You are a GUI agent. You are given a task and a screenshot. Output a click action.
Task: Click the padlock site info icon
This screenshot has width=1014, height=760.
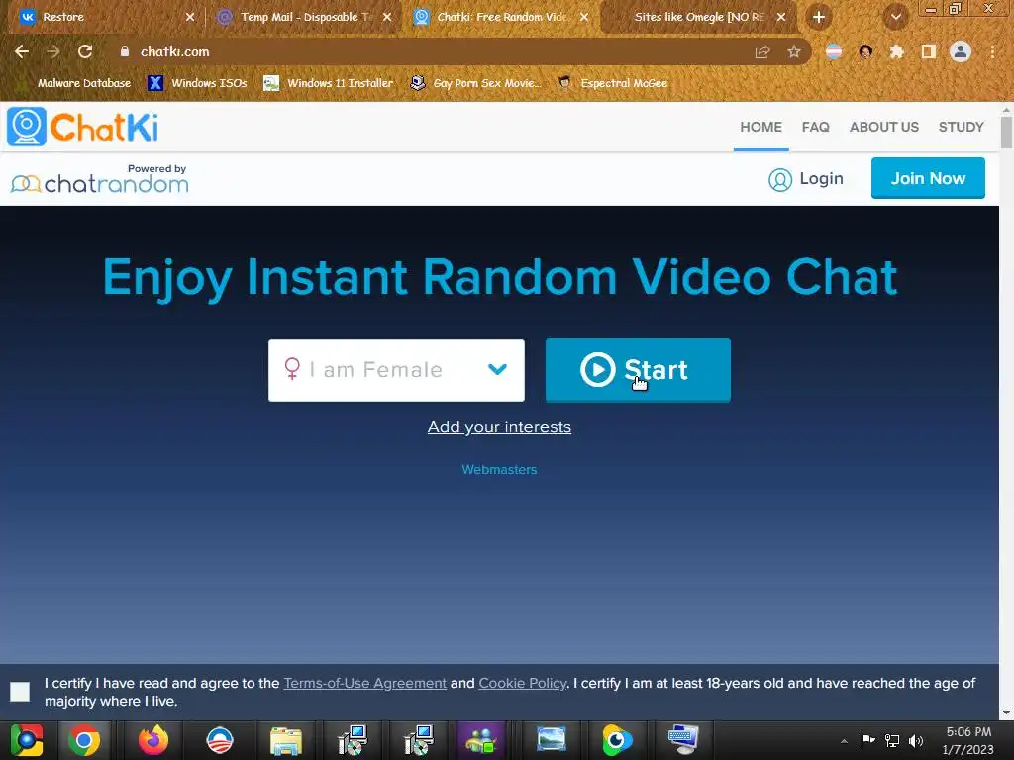(x=125, y=51)
